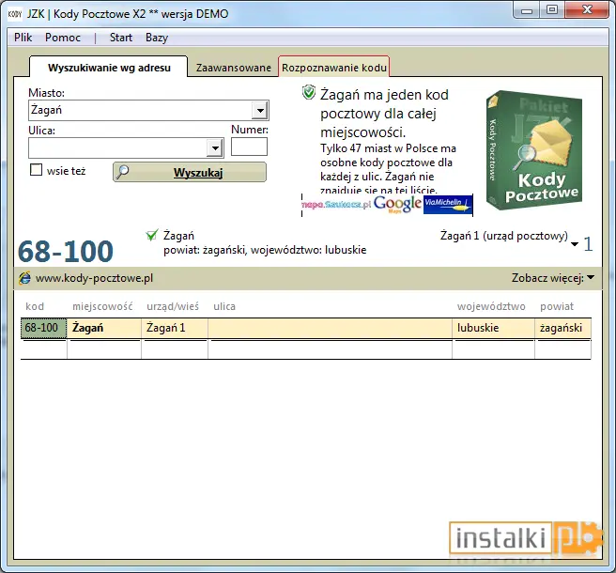Open the Bazy menu
Image resolution: width=616 pixels, height=573 pixels.
[157, 38]
